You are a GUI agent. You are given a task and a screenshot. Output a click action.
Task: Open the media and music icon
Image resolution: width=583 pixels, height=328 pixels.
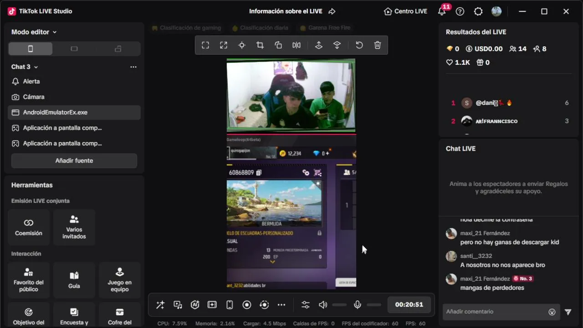[x=178, y=305]
